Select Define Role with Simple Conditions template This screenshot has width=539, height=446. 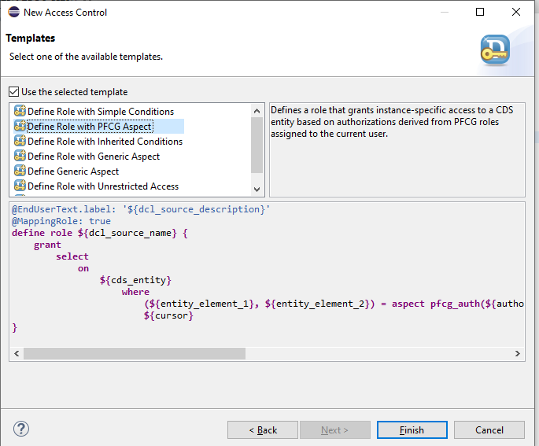coord(101,112)
